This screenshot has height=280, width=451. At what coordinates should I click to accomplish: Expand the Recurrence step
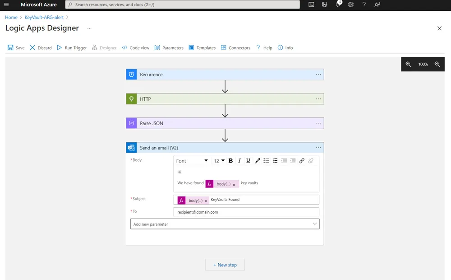pos(225,75)
